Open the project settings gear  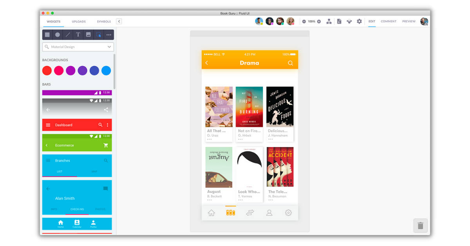[360, 21]
